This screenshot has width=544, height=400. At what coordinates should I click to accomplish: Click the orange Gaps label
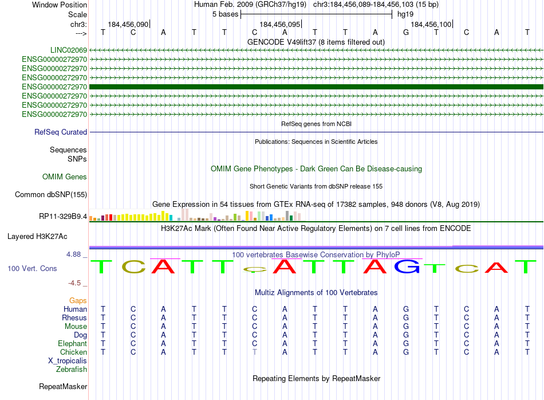(78, 300)
